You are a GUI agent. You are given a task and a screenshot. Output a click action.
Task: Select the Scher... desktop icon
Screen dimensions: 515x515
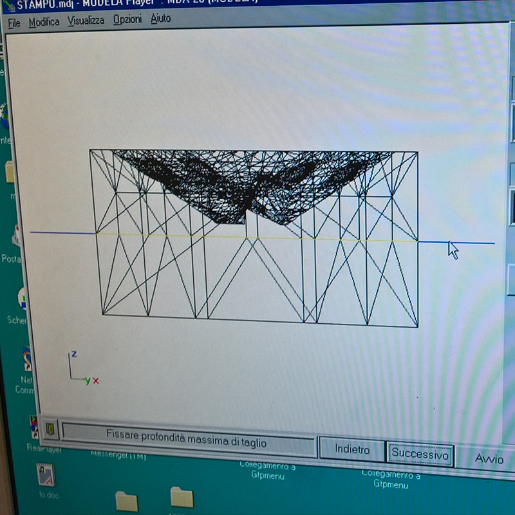[23, 299]
